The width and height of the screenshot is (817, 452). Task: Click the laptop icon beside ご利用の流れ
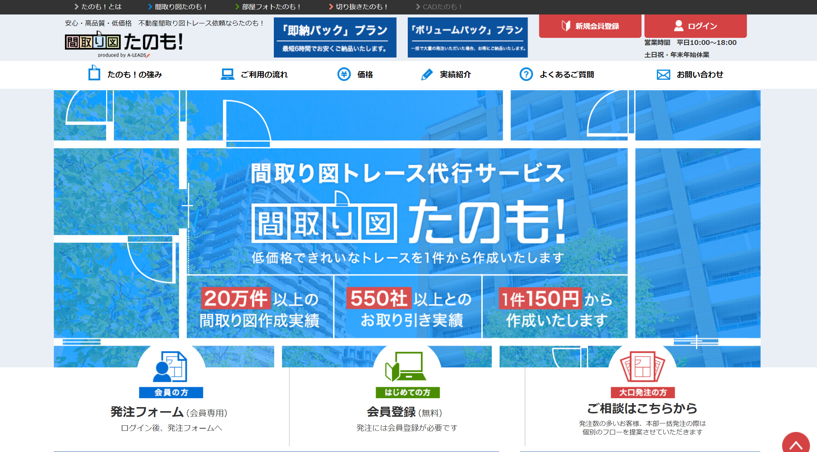(x=227, y=74)
